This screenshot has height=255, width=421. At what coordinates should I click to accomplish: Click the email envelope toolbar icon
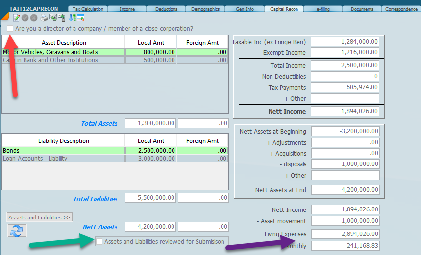(x=53, y=18)
